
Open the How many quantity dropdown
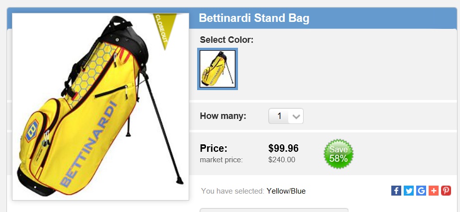286,116
